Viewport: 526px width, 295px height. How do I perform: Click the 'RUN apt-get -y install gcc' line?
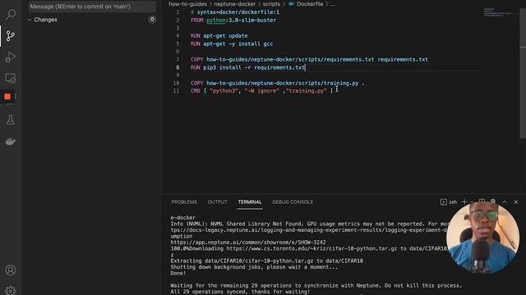[x=232, y=43]
